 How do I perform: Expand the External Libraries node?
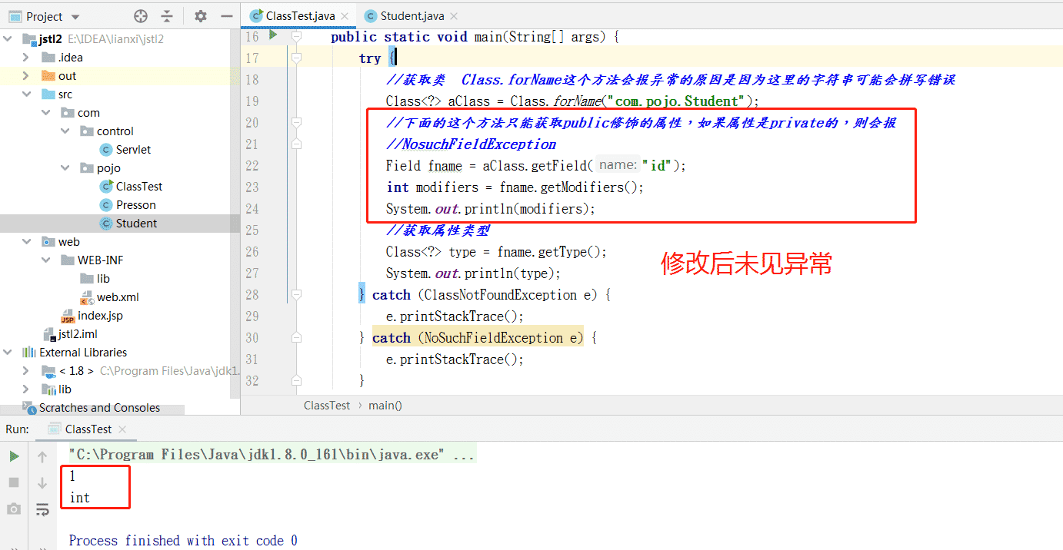coord(8,353)
